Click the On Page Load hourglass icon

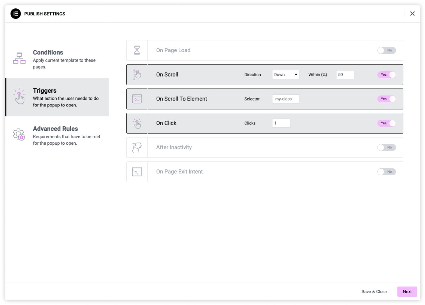[137, 50]
